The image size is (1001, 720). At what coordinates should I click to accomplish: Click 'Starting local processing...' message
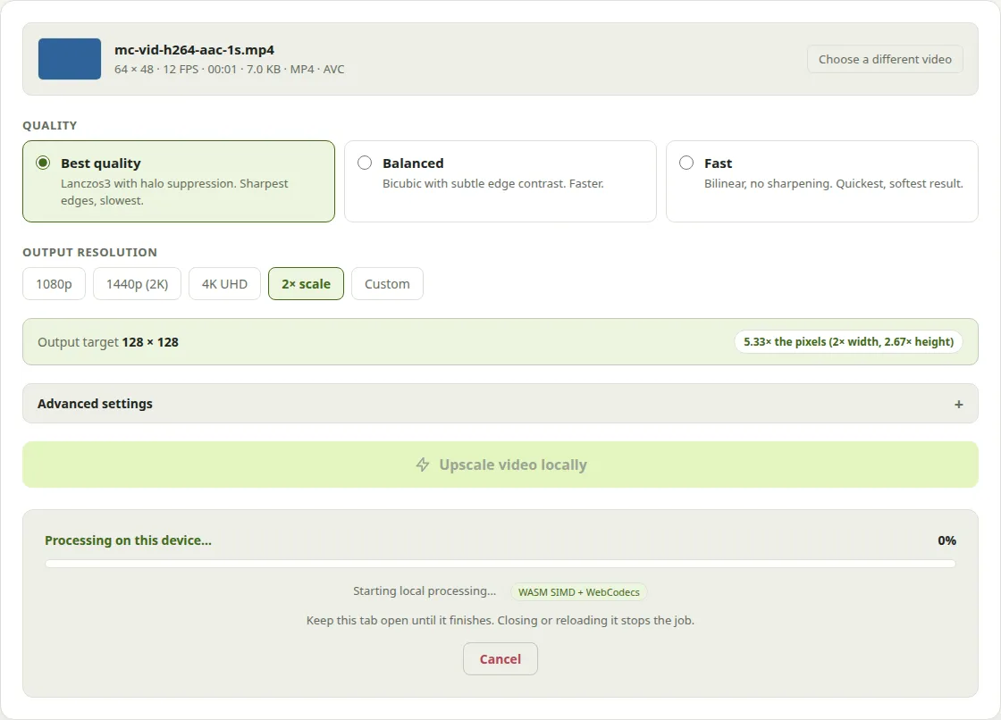click(x=425, y=591)
